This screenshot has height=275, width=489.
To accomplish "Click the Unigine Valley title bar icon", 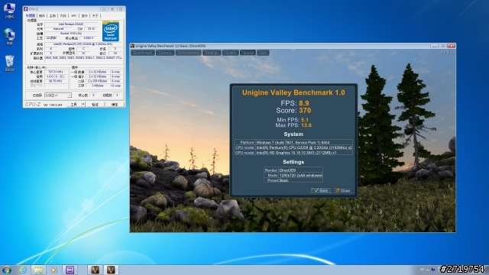I will pyautogui.click(x=132, y=46).
